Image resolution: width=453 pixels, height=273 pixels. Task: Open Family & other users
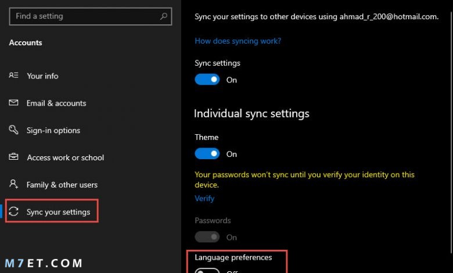point(62,185)
